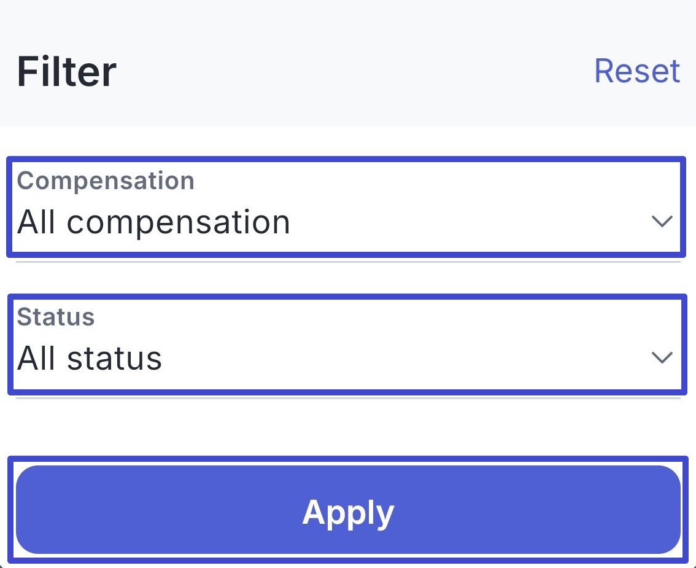Change the 'All status' selection
This screenshot has width=696, height=568.
click(90, 358)
